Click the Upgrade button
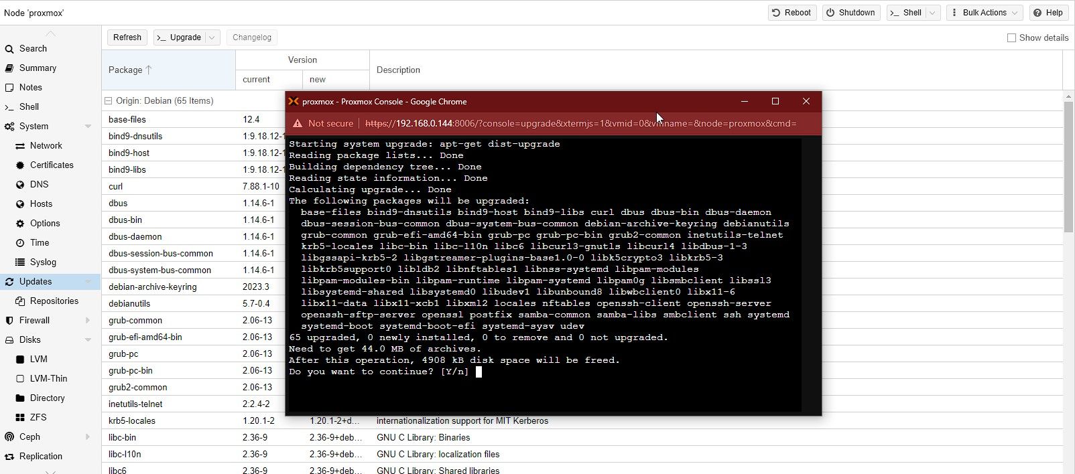Viewport: 1075px width, 474px height. point(179,37)
